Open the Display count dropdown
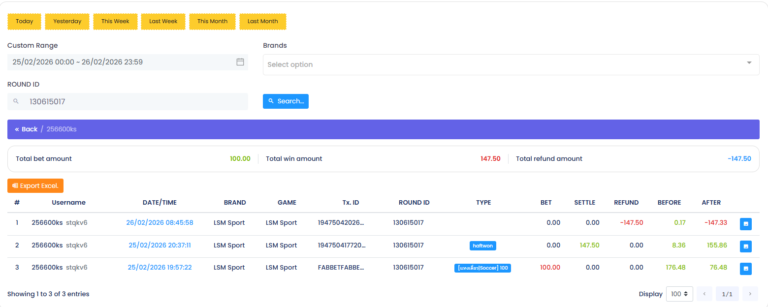Viewport: 768px width, 307px height. [x=679, y=294]
